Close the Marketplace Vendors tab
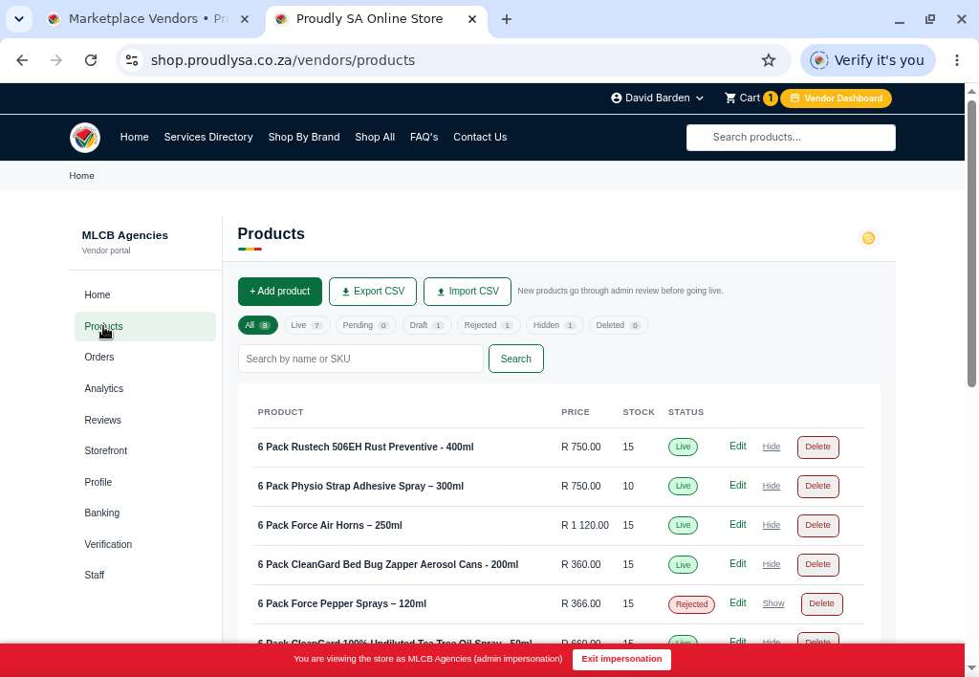This screenshot has width=979, height=677. click(x=245, y=19)
